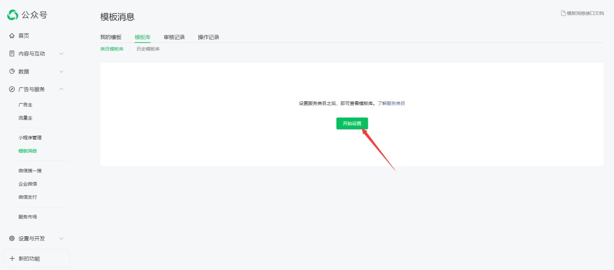Click the 数据 pie chart icon

pyautogui.click(x=12, y=72)
